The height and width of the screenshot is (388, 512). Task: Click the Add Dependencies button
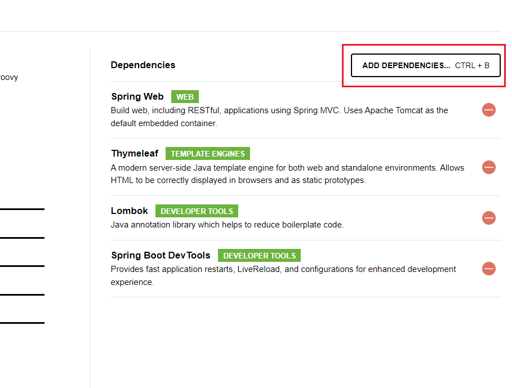pos(425,65)
